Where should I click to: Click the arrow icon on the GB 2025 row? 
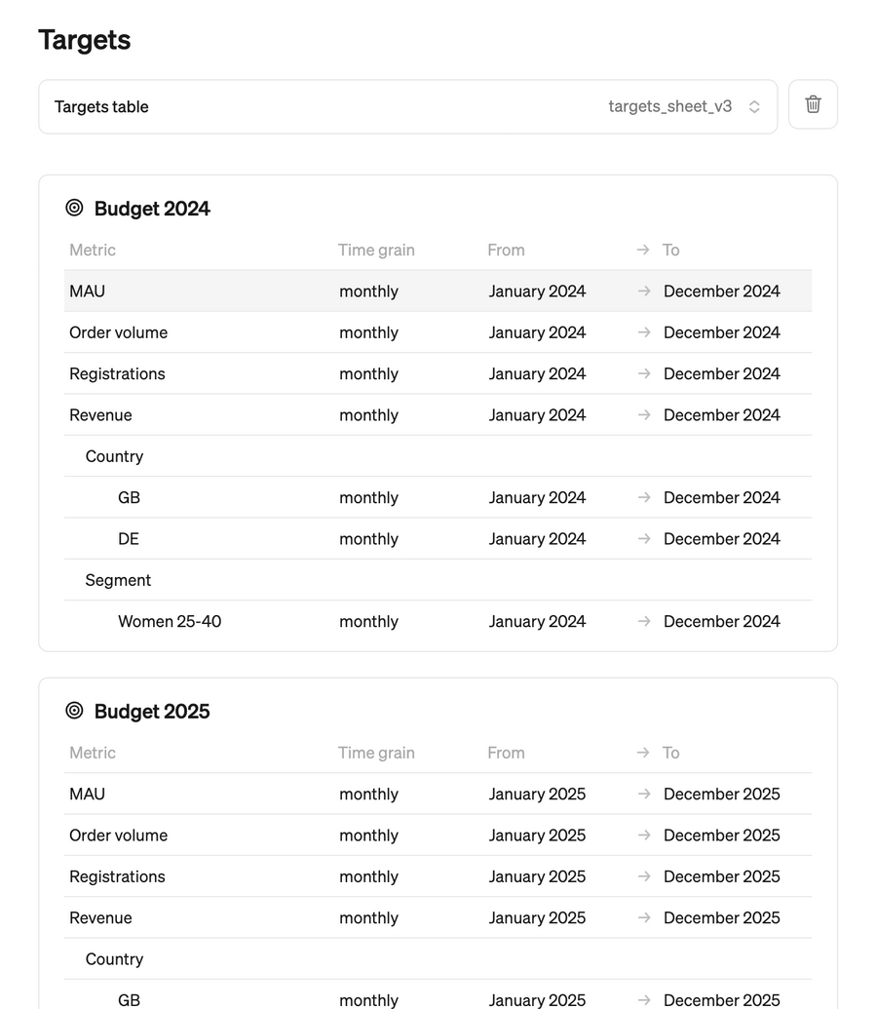coord(641,999)
